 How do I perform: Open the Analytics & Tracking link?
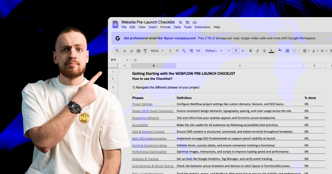tap(145, 159)
